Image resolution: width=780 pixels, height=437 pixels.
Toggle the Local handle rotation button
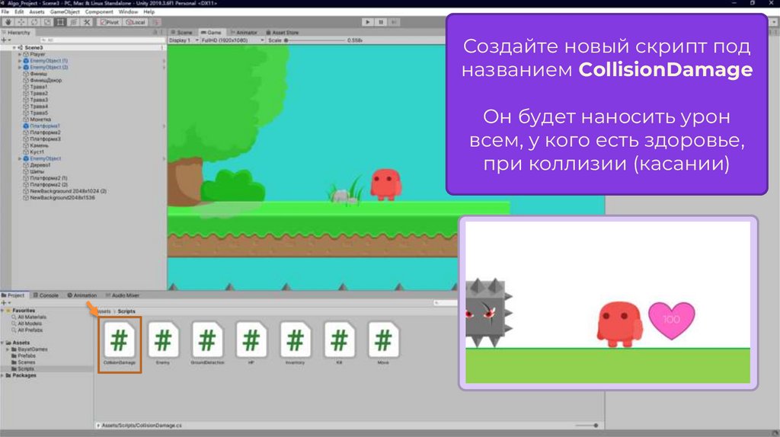pyautogui.click(x=136, y=22)
